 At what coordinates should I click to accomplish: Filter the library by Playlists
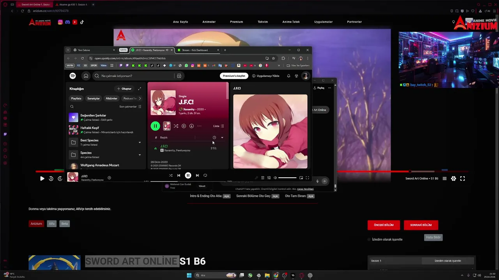(76, 98)
